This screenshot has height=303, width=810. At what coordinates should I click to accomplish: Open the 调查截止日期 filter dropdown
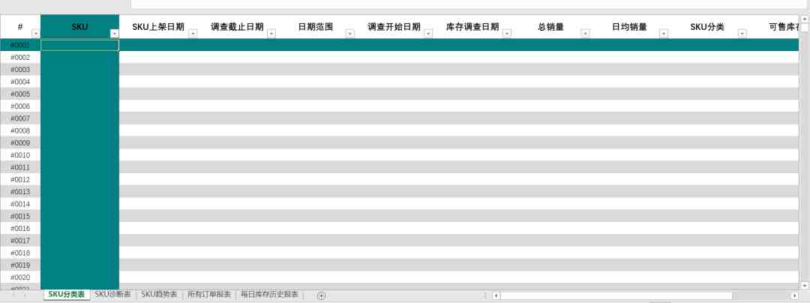(271, 34)
